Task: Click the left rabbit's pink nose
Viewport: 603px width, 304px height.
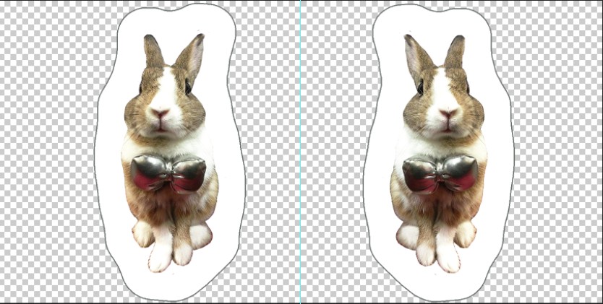Action: pos(159,113)
